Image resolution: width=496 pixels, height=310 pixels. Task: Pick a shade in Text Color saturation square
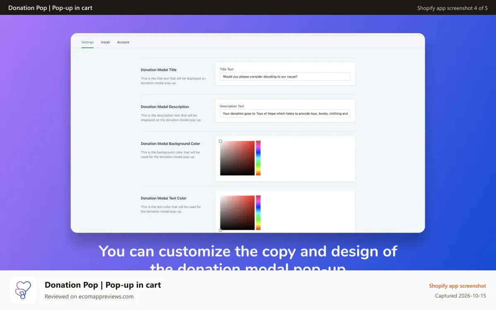pyautogui.click(x=237, y=212)
